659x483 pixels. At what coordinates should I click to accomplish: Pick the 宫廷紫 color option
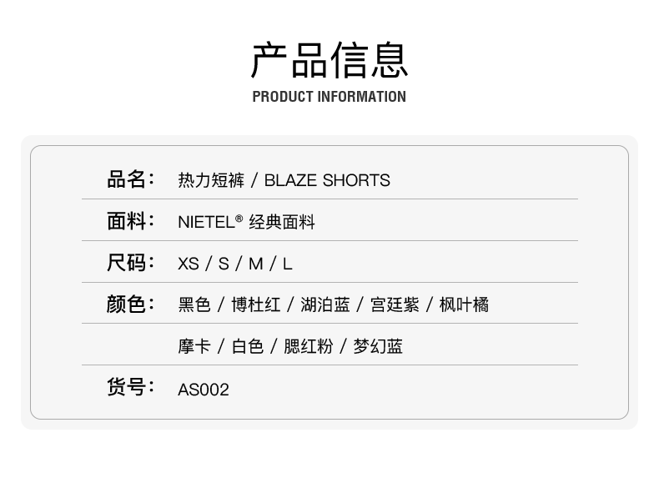click(395, 304)
